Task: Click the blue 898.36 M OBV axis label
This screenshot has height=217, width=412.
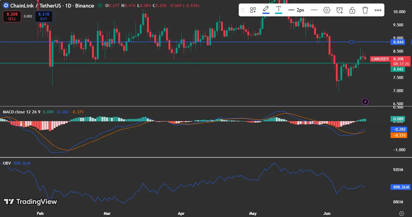Action: [400, 187]
